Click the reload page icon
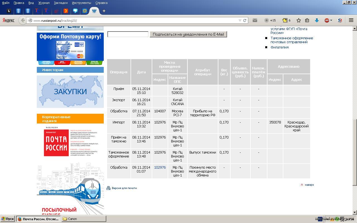The height and width of the screenshot is (223, 357). (x=245, y=20)
